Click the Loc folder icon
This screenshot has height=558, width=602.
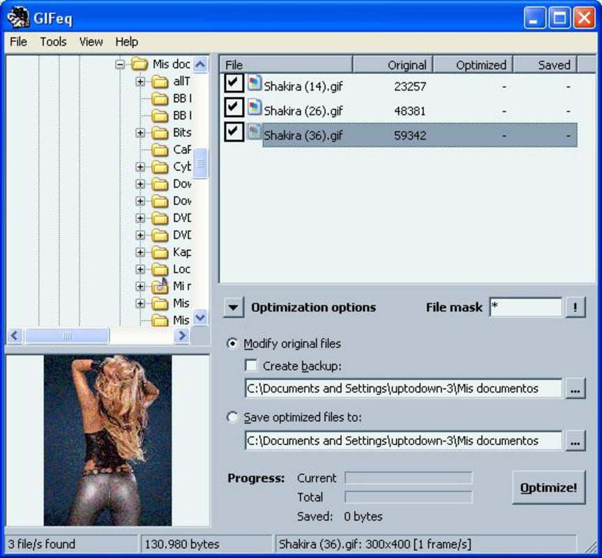pos(160,269)
